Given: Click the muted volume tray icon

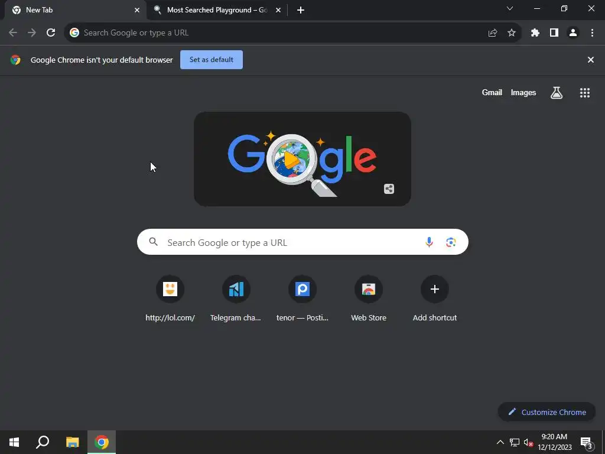Looking at the screenshot, I should coord(528,442).
